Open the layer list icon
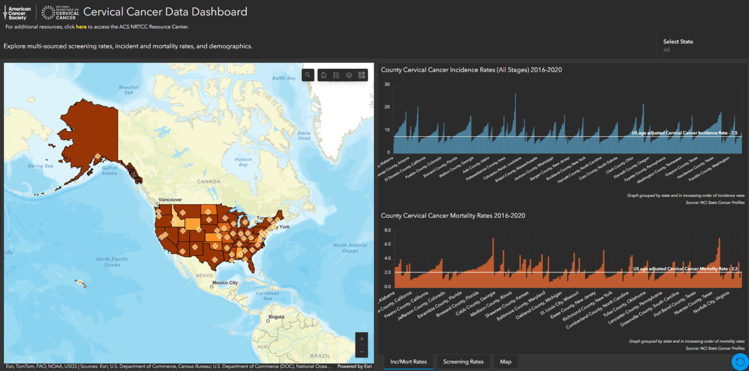Screen dimensions: 749x371 [x=349, y=75]
